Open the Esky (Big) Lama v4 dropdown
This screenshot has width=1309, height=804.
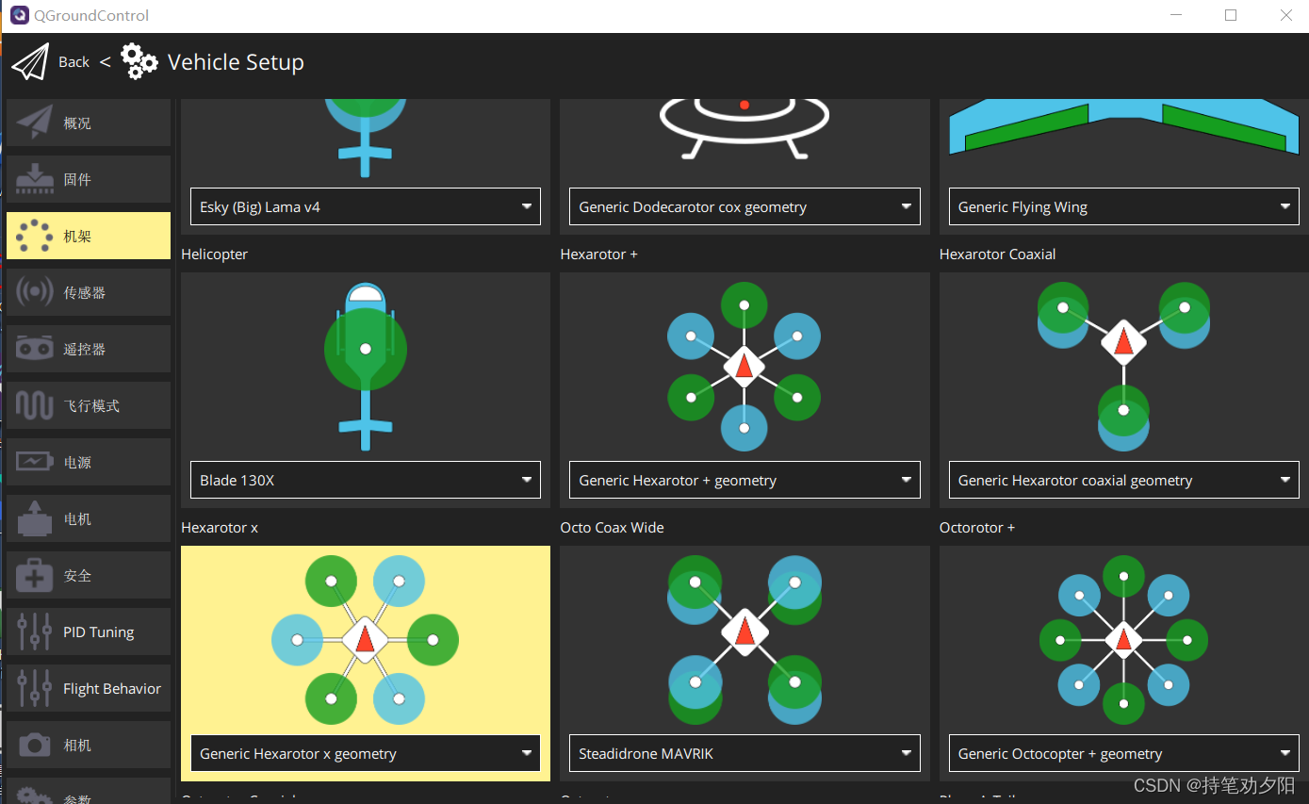[x=366, y=206]
